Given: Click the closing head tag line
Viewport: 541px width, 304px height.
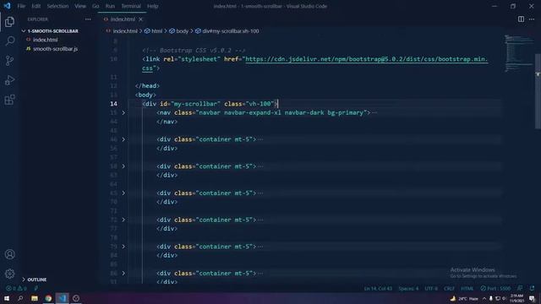Looking at the screenshot, I should 147,86.
